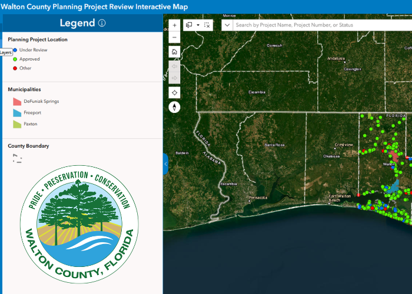Clear the current map selection
The image size is (412, 294).
coord(207,25)
